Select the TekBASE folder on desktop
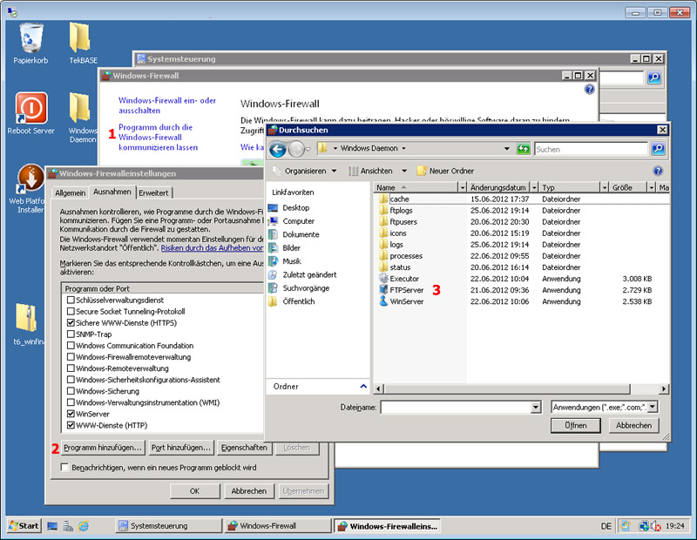 (83, 42)
